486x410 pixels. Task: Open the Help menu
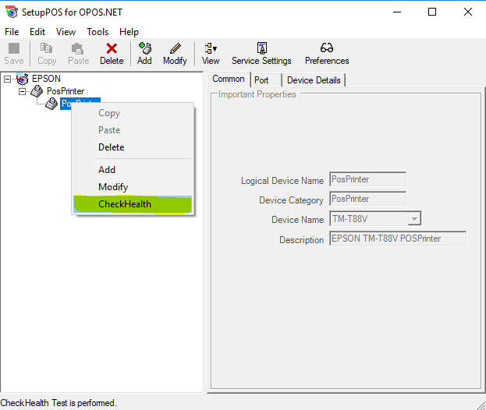129,32
